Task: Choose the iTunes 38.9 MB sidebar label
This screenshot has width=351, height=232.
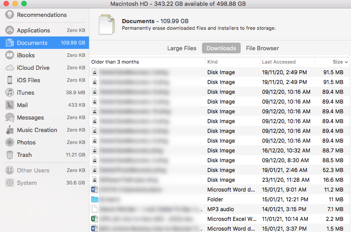Action: click(44, 92)
